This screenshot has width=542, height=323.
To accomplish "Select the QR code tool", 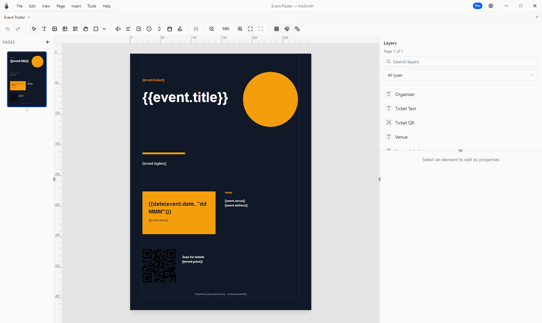I will click(x=75, y=29).
